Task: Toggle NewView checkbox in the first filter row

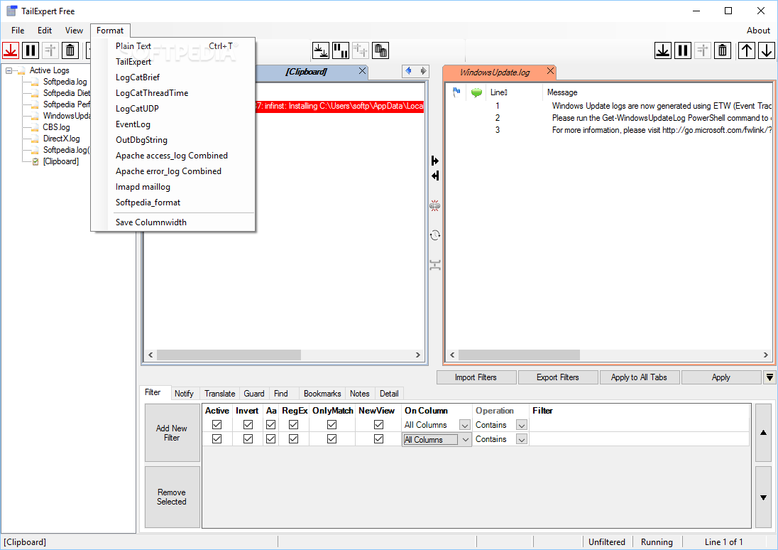Action: pos(378,425)
